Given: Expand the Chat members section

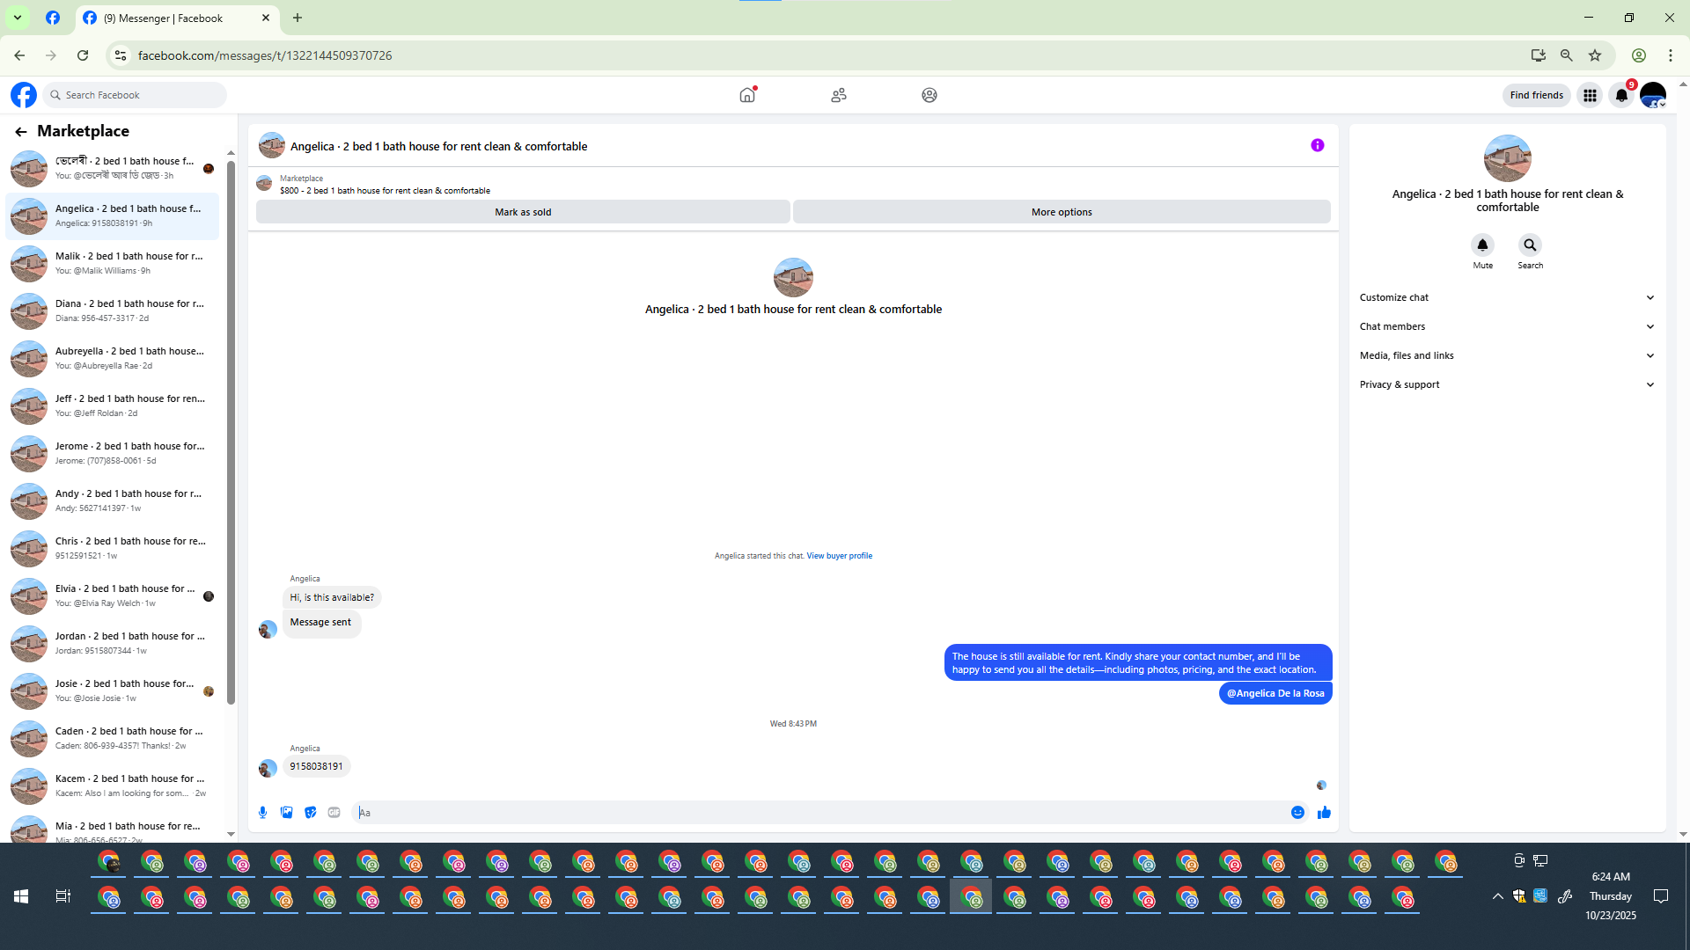Looking at the screenshot, I should pyautogui.click(x=1507, y=326).
